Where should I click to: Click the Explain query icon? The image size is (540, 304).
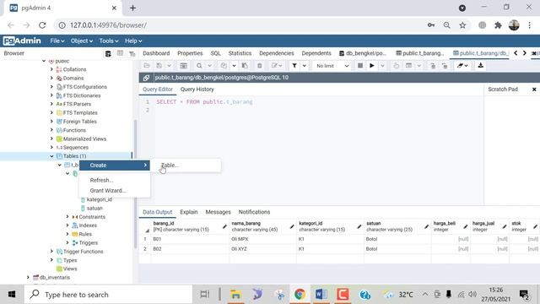[396, 66]
